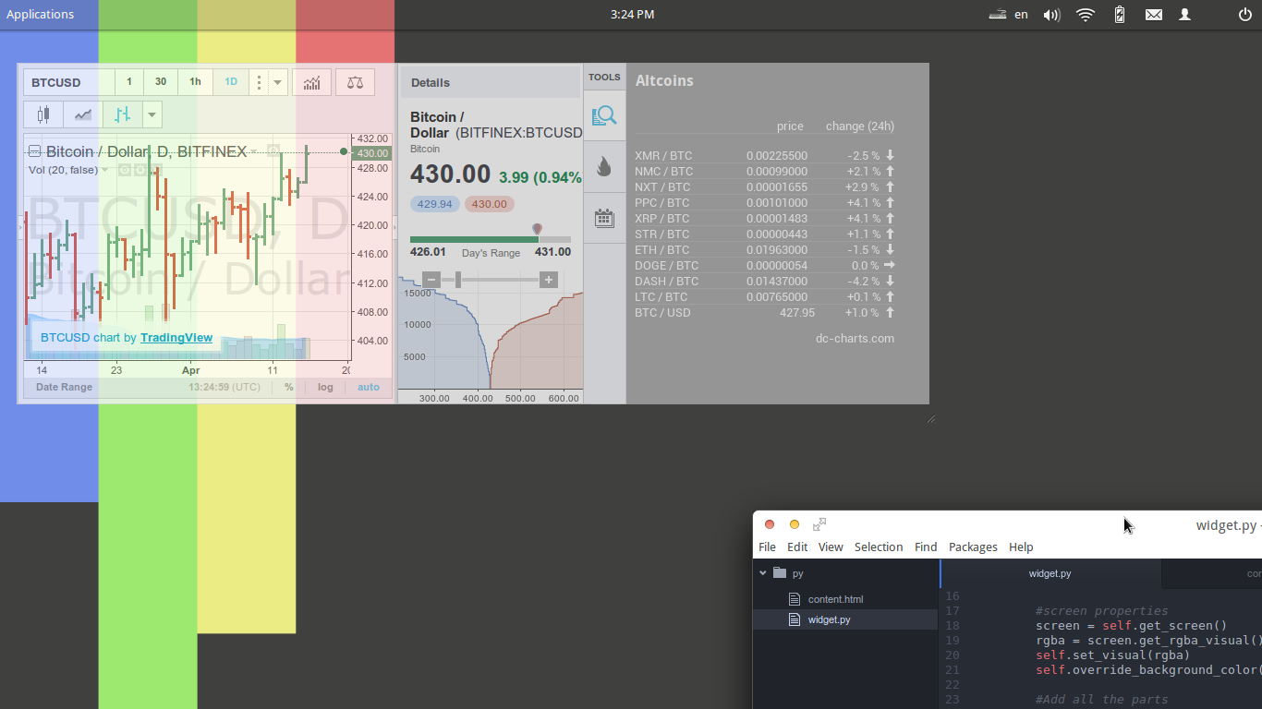This screenshot has width=1262, height=709.
Task: Click the py folder icon in editor
Action: [780, 573]
